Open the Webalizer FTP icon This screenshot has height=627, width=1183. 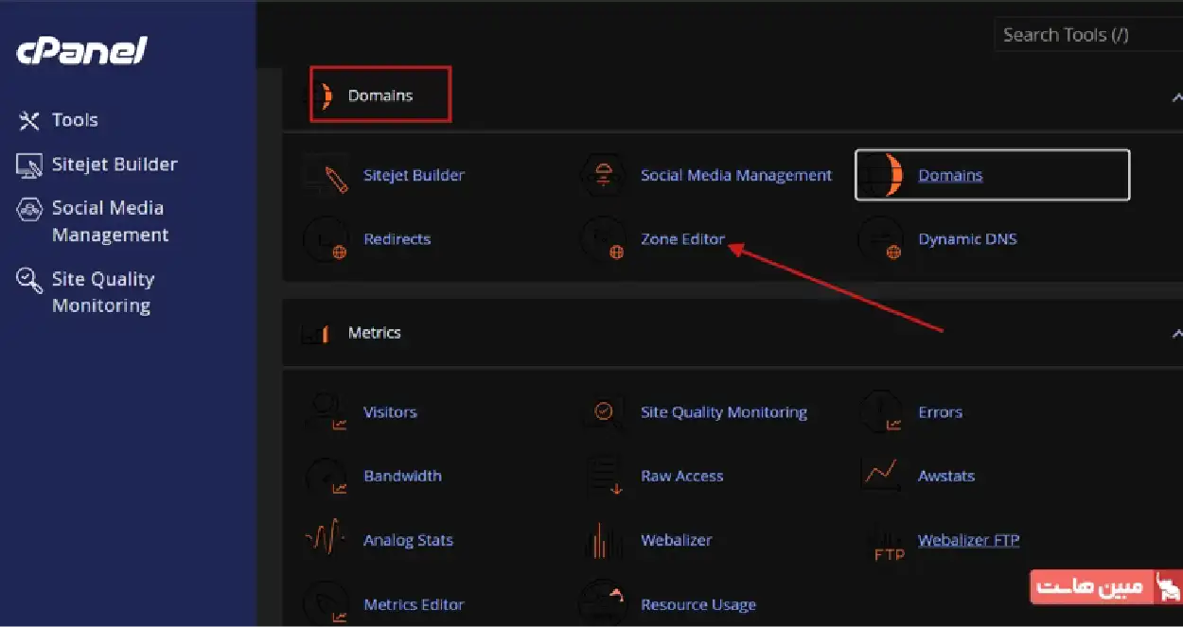(x=888, y=543)
